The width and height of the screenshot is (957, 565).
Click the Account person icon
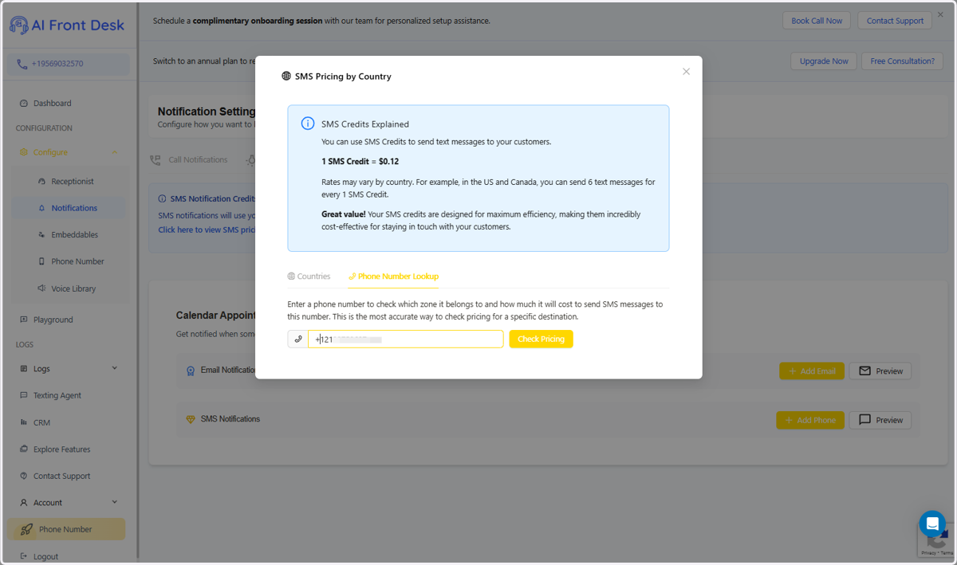tap(24, 503)
